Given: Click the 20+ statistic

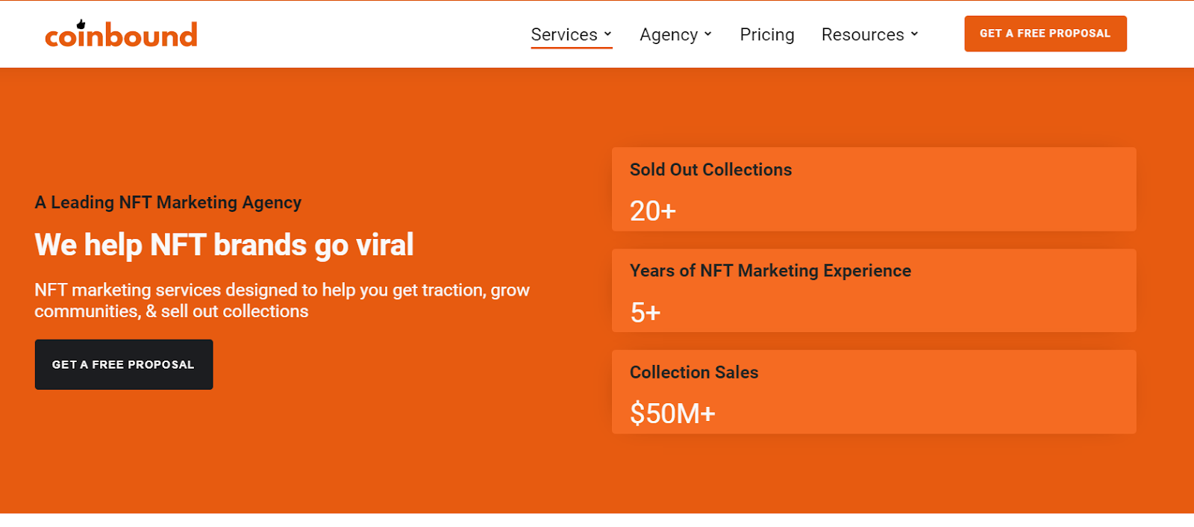Looking at the screenshot, I should pyautogui.click(x=653, y=211).
